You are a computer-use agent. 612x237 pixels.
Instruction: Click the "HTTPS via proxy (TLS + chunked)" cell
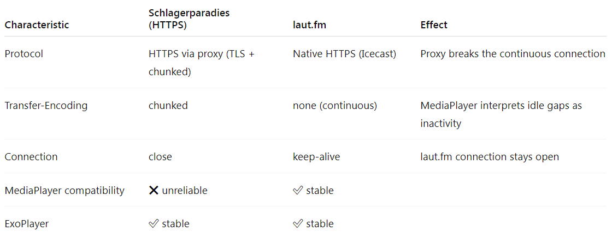click(201, 62)
